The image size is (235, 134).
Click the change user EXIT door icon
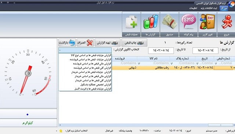point(207,22)
